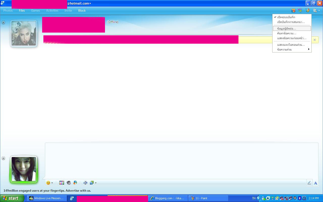Viewport: 323px width, 202px height.
Task: Expand the emoticon picker dropdown arrow
Action: point(52,183)
